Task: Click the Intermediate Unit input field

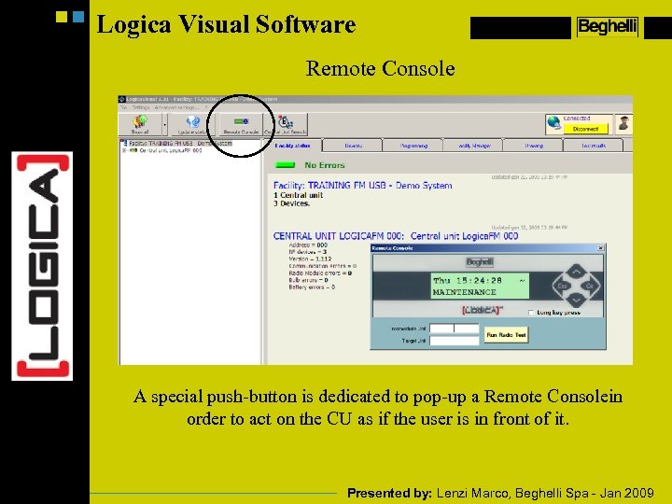Action: (455, 329)
